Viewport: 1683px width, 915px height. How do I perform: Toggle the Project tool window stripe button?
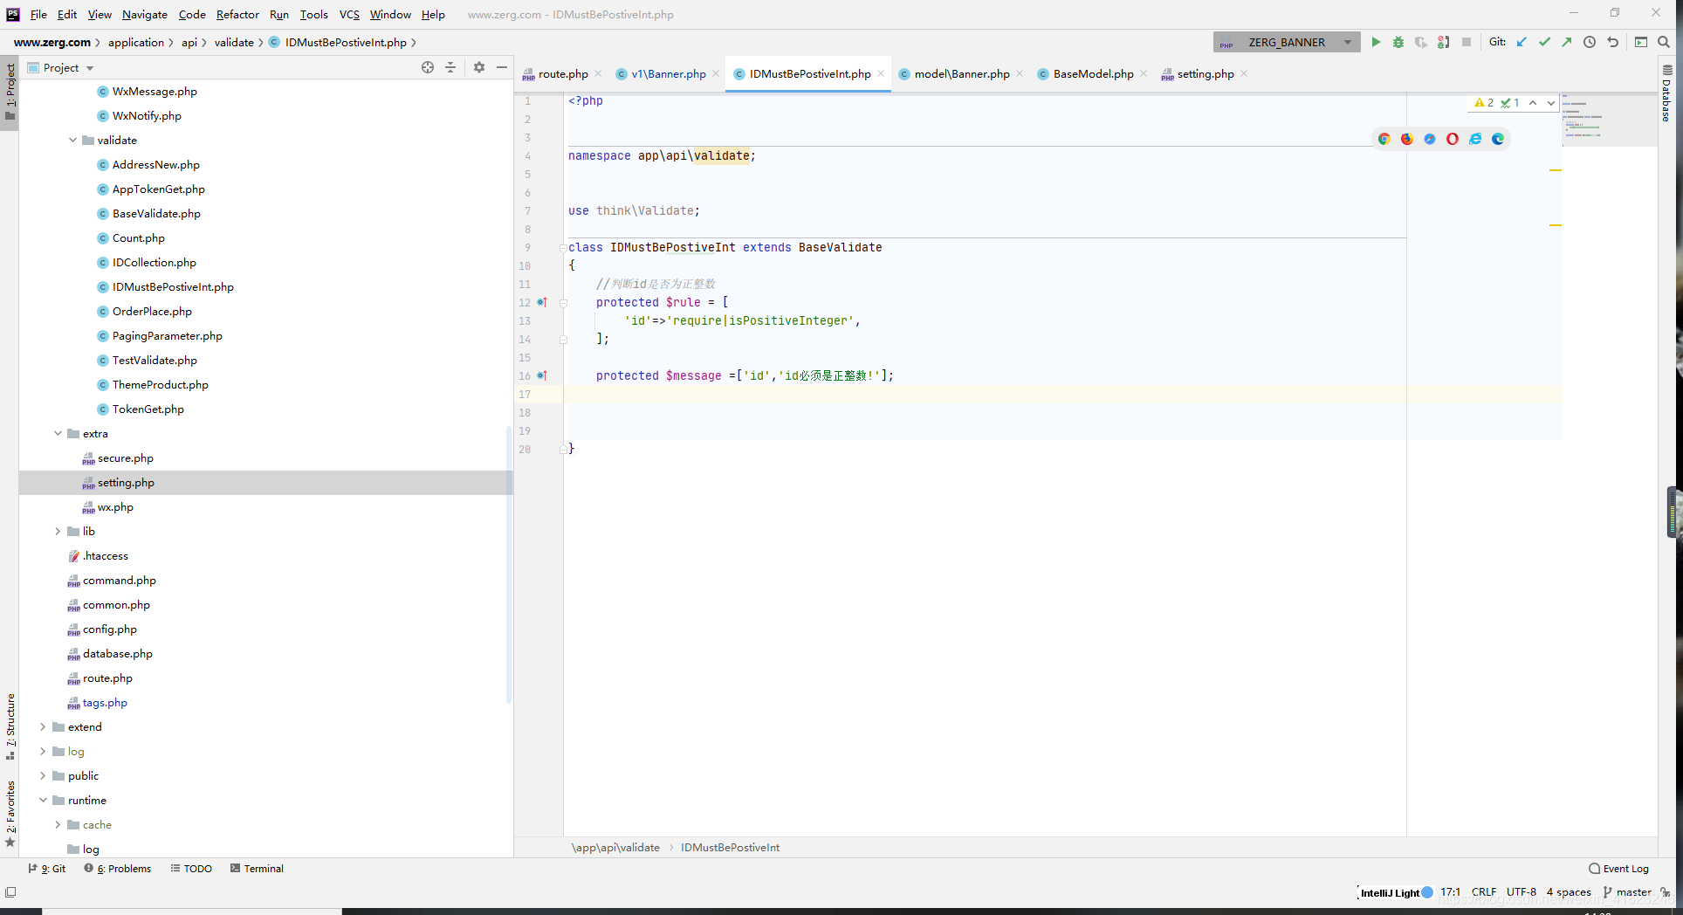[10, 93]
